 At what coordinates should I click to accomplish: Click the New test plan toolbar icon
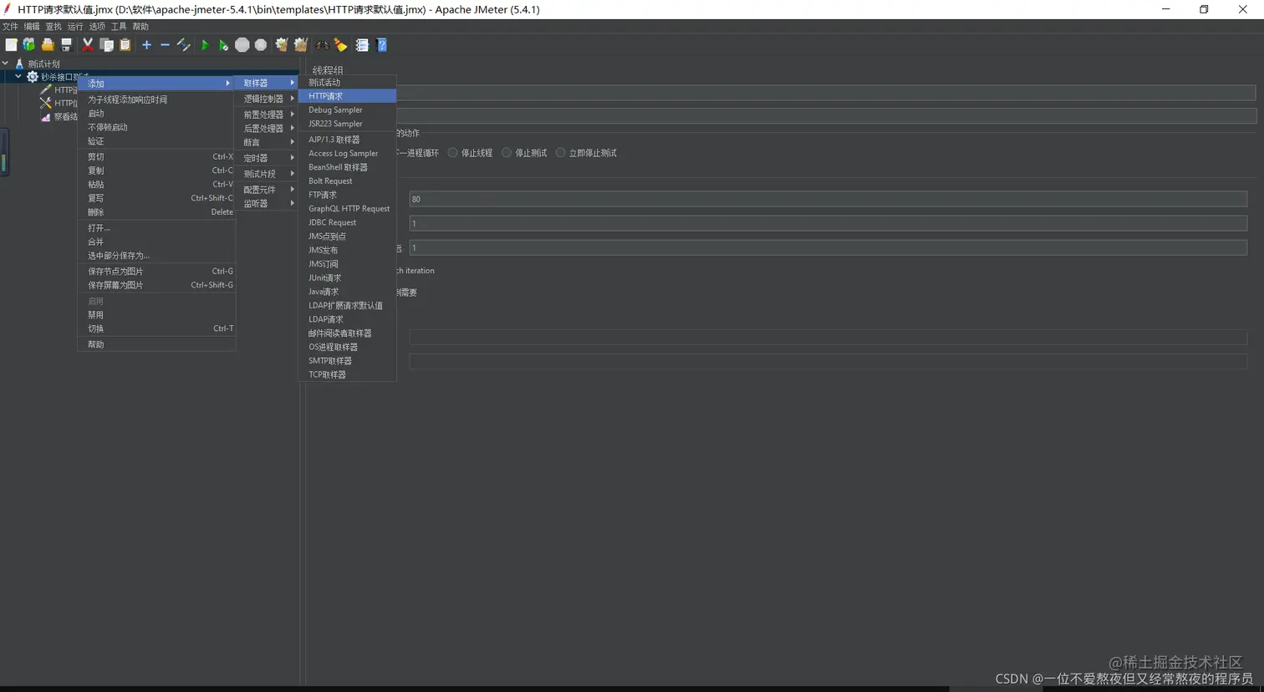pos(11,45)
